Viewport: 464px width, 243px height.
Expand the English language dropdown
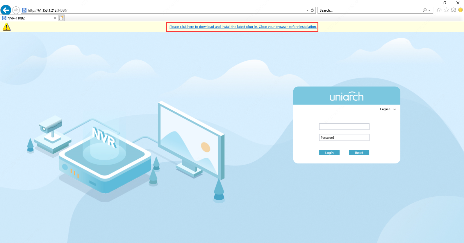coord(388,109)
